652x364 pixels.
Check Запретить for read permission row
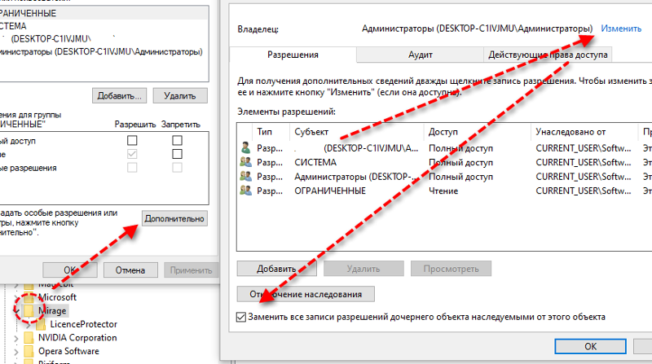click(x=177, y=154)
